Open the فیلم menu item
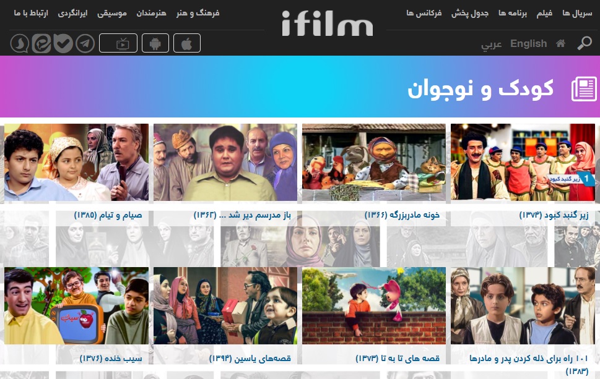Viewport: 600px width, 379px height. [x=544, y=14]
